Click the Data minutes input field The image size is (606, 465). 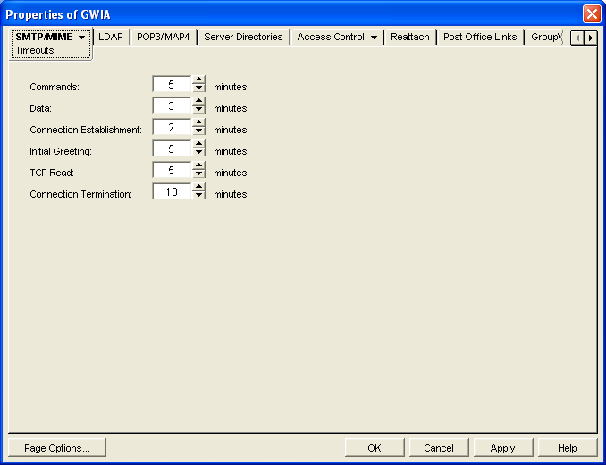pyautogui.click(x=172, y=106)
